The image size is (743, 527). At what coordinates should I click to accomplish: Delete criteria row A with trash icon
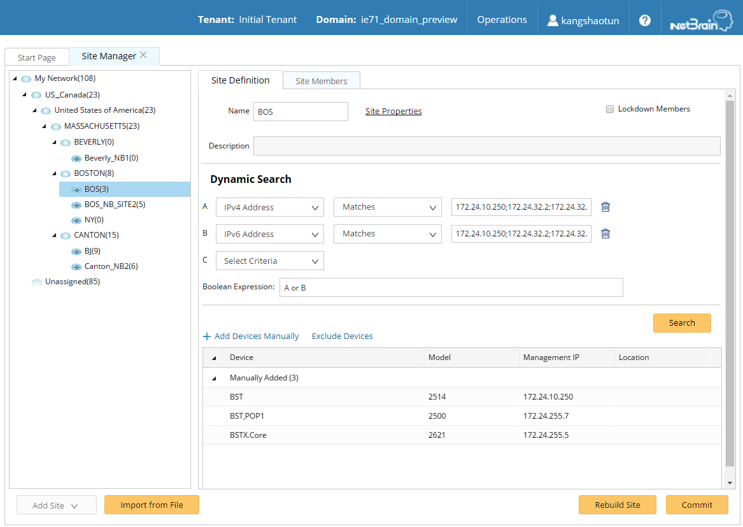[x=605, y=207]
